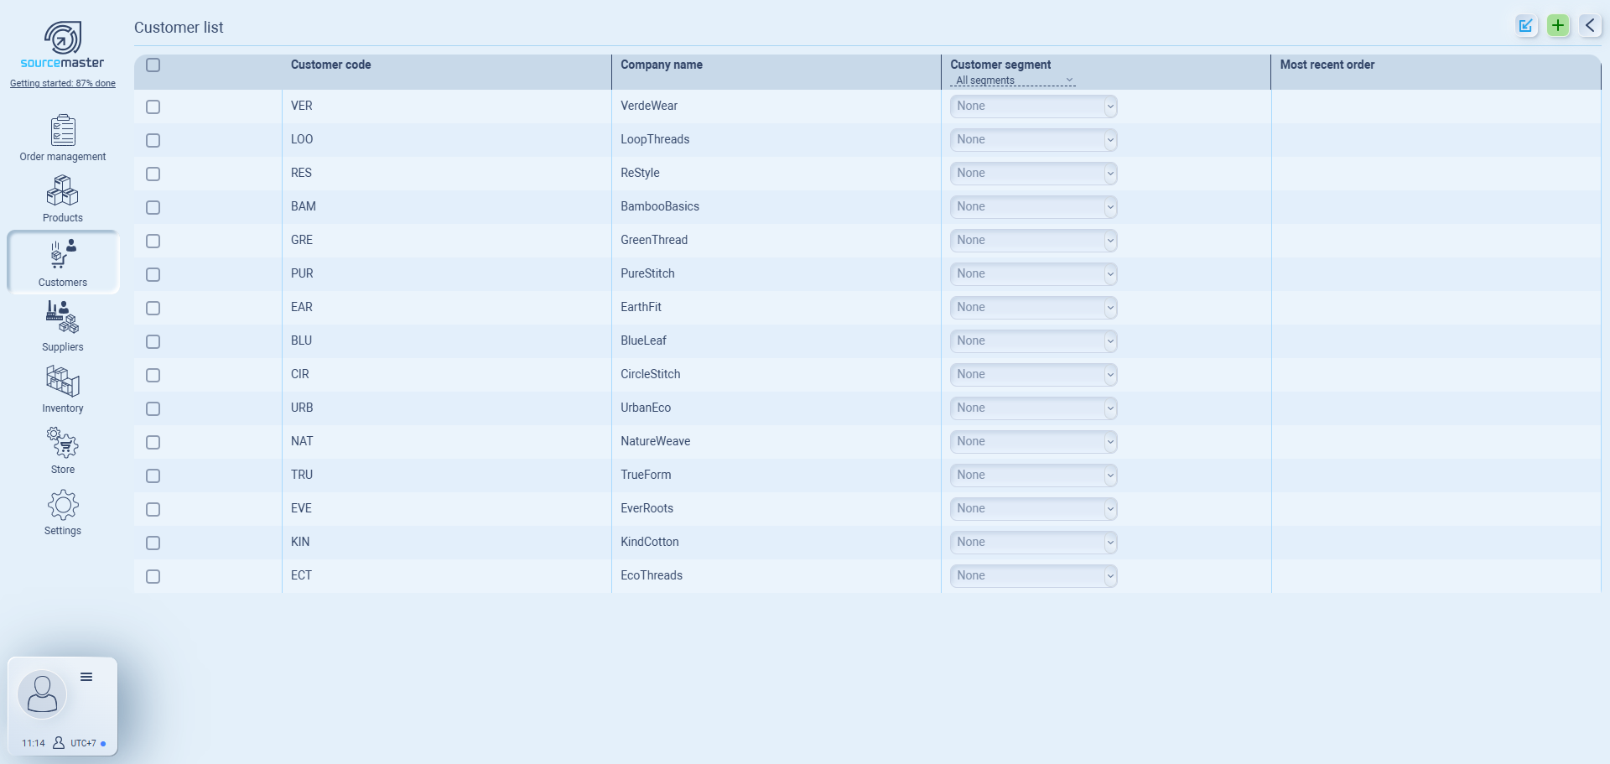Screen dimensions: 1610x764
Task: Select the BlueLeaf row checkbox
Action: coord(153,341)
